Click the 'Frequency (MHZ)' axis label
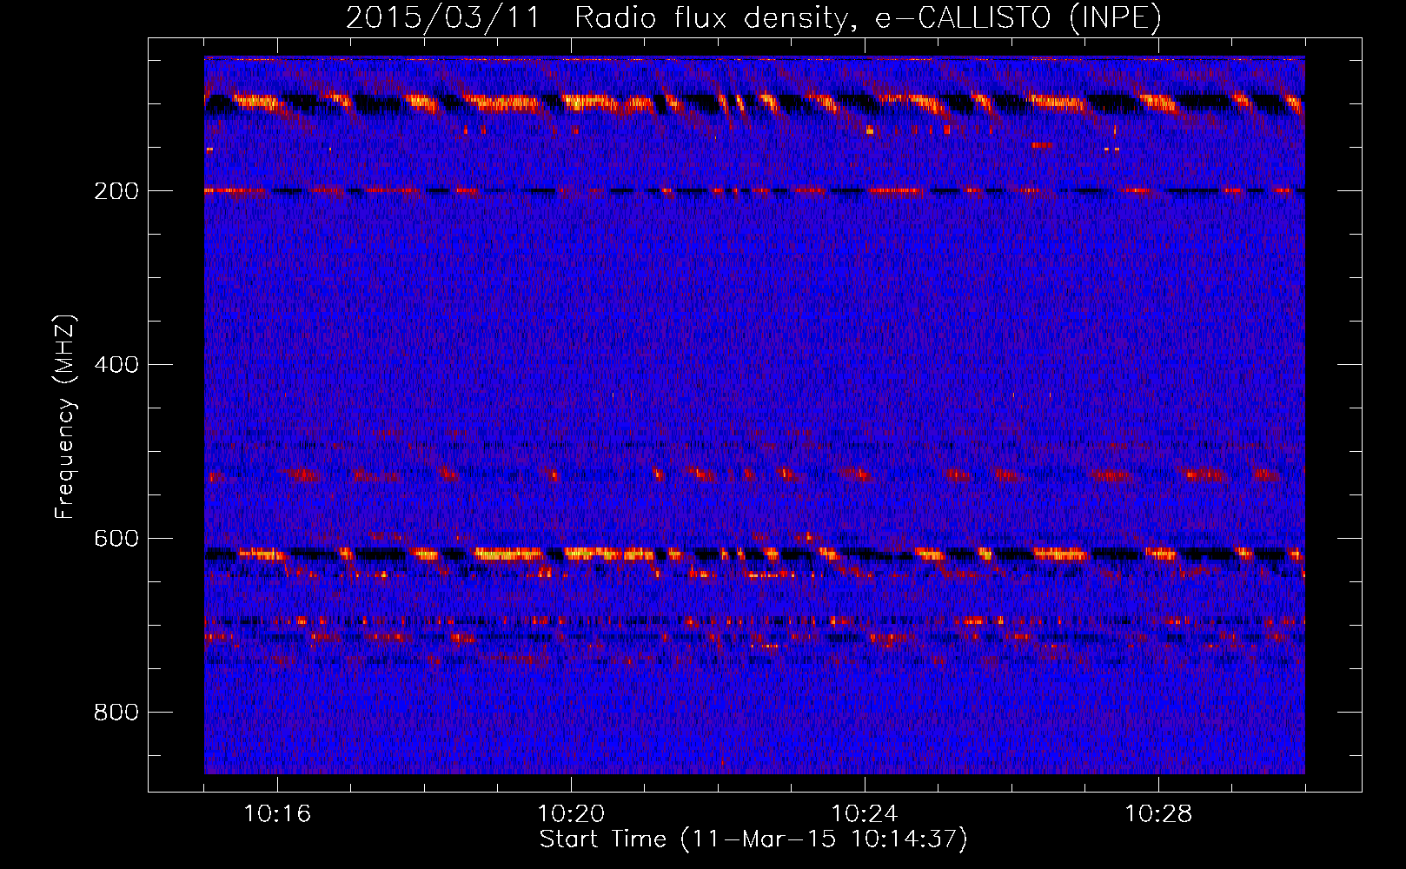This screenshot has height=869, width=1406. [x=65, y=417]
